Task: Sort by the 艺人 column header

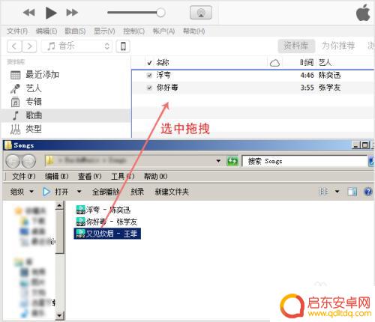Action: 325,62
